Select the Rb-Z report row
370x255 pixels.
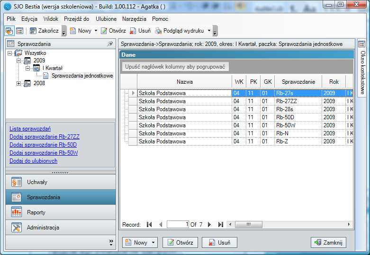(x=241, y=141)
